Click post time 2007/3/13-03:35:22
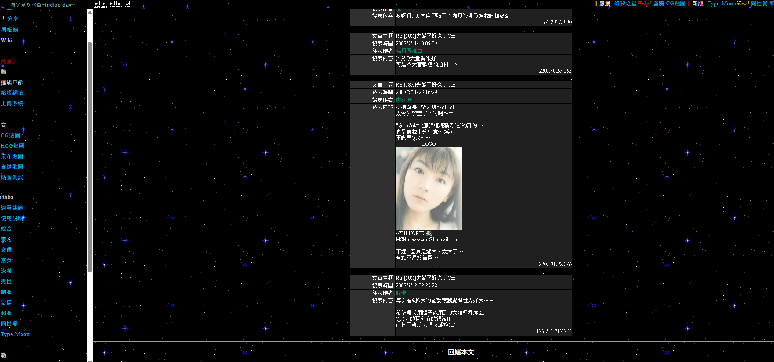The width and height of the screenshot is (774, 362). pyautogui.click(x=416, y=286)
